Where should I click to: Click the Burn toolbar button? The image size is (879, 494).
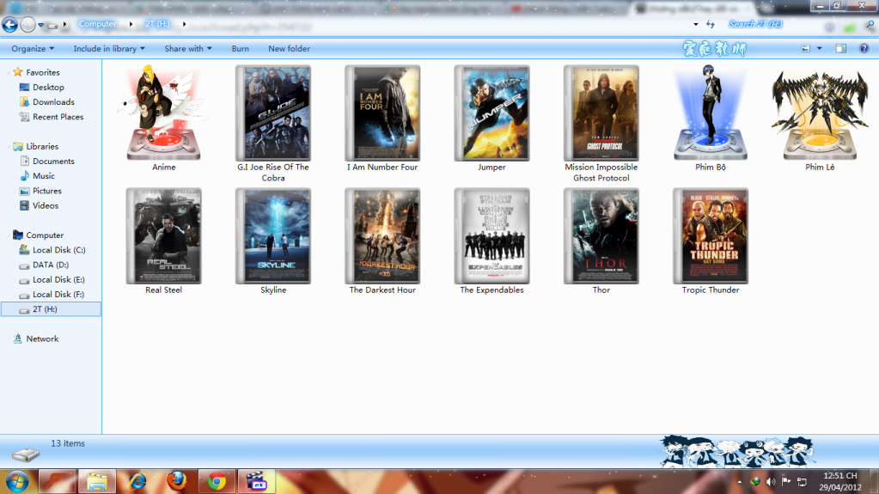[x=240, y=49]
